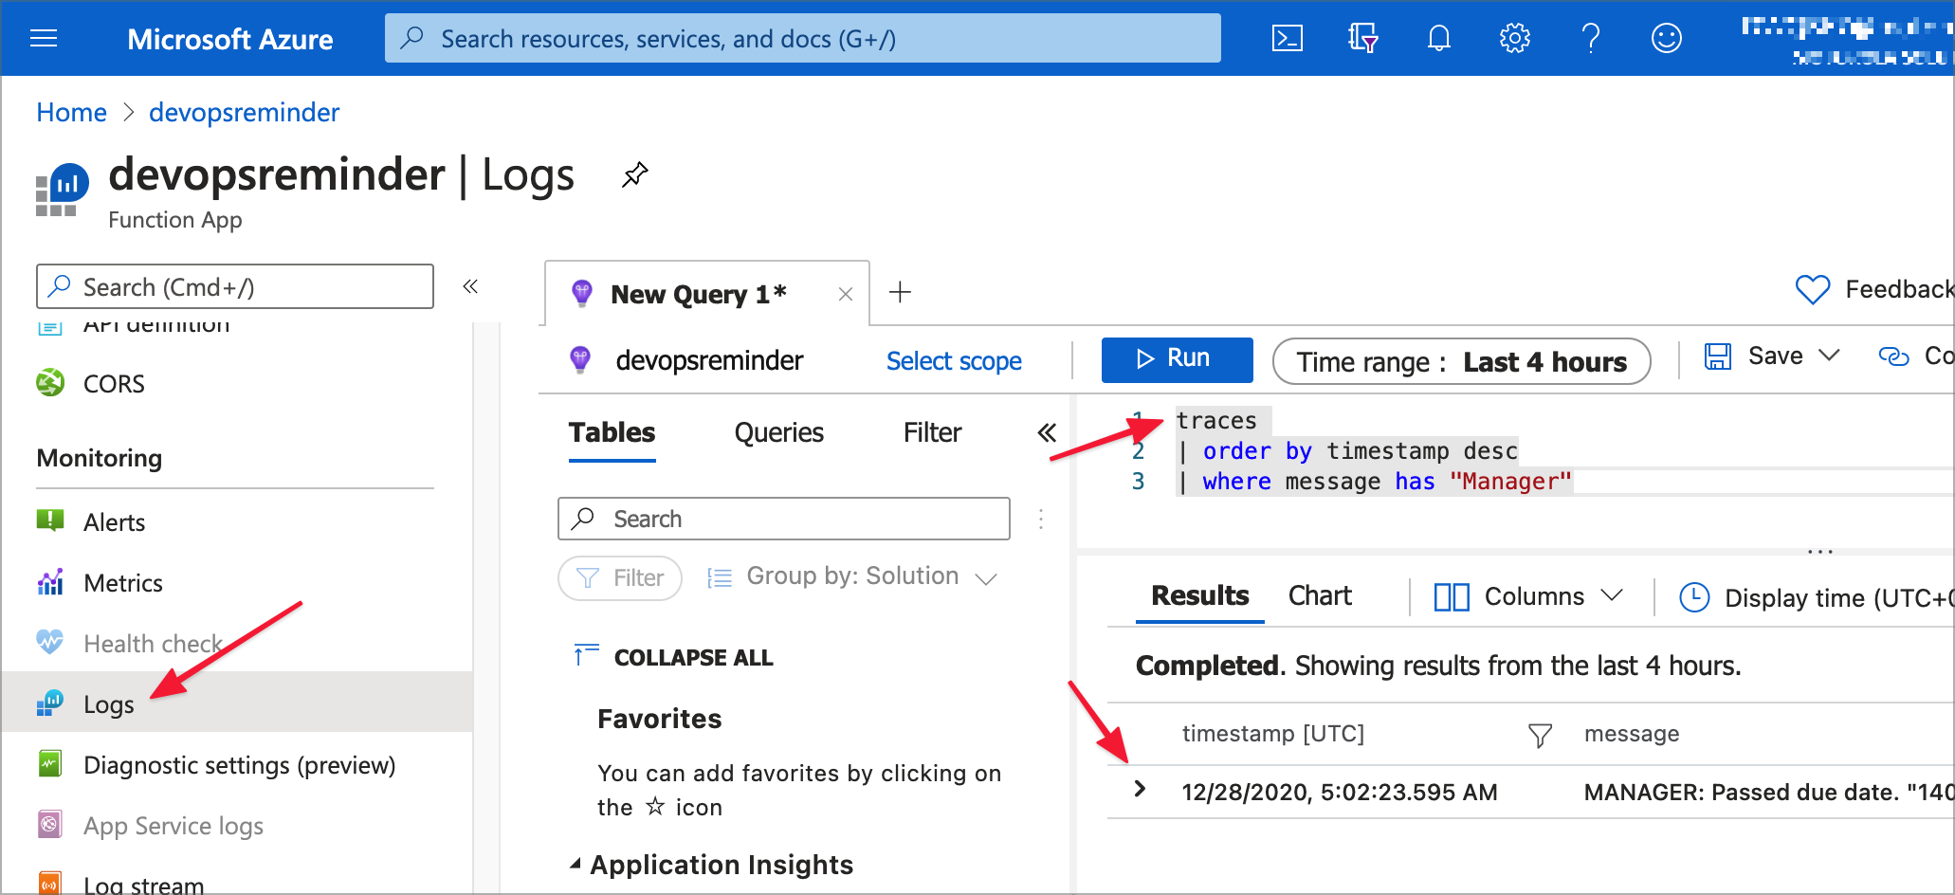
Task: Pin the devopsreminder Logs blade
Action: click(x=634, y=174)
